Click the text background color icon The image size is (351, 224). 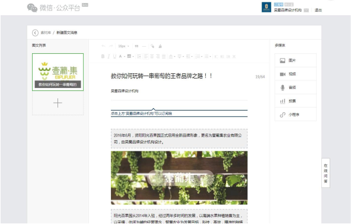[129, 56]
